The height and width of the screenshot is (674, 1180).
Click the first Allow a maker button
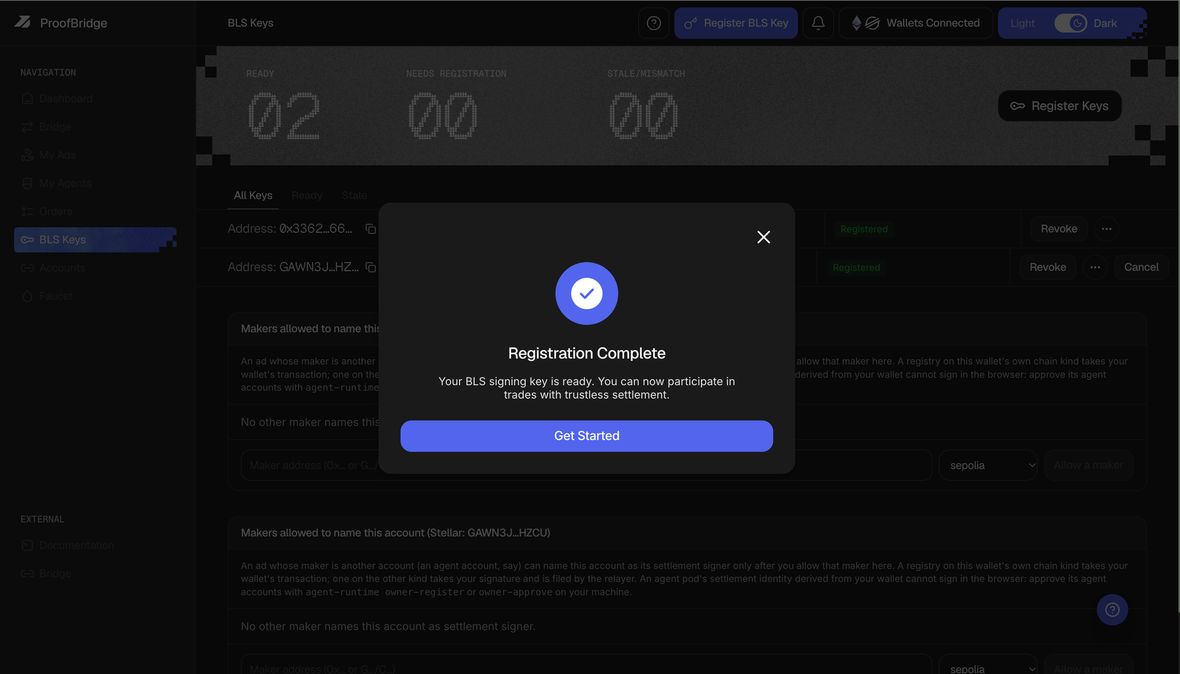[x=1089, y=465]
